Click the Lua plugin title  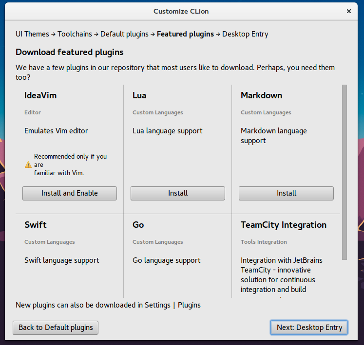139,95
